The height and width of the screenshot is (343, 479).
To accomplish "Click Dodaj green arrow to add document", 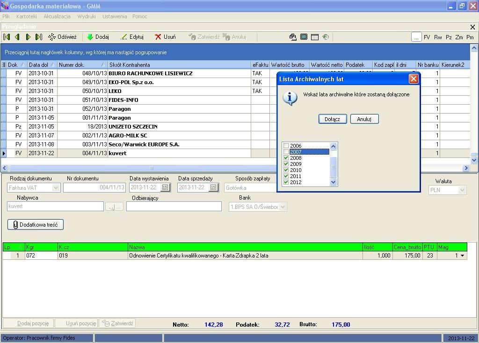I will point(90,37).
